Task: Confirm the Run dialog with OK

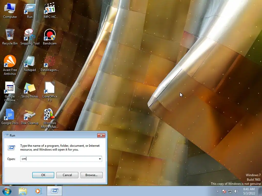Action: click(x=43, y=175)
